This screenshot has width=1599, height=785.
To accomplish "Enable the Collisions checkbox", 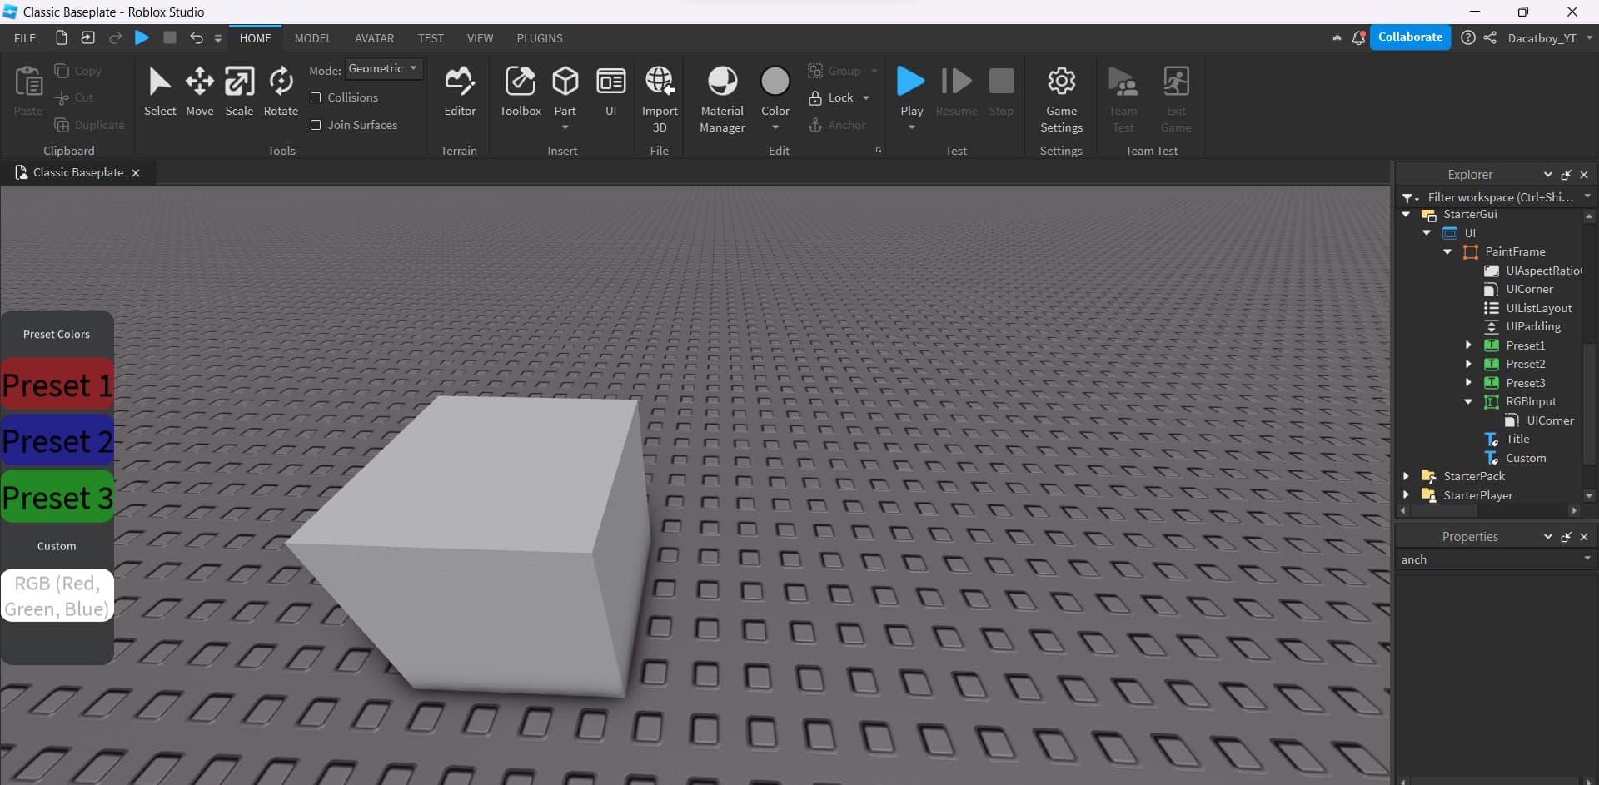I will pyautogui.click(x=316, y=97).
